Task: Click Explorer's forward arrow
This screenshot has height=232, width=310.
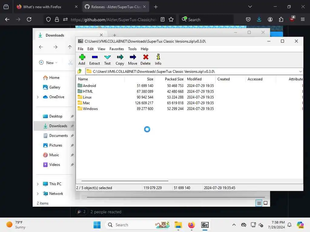Action: click(x=55, y=47)
